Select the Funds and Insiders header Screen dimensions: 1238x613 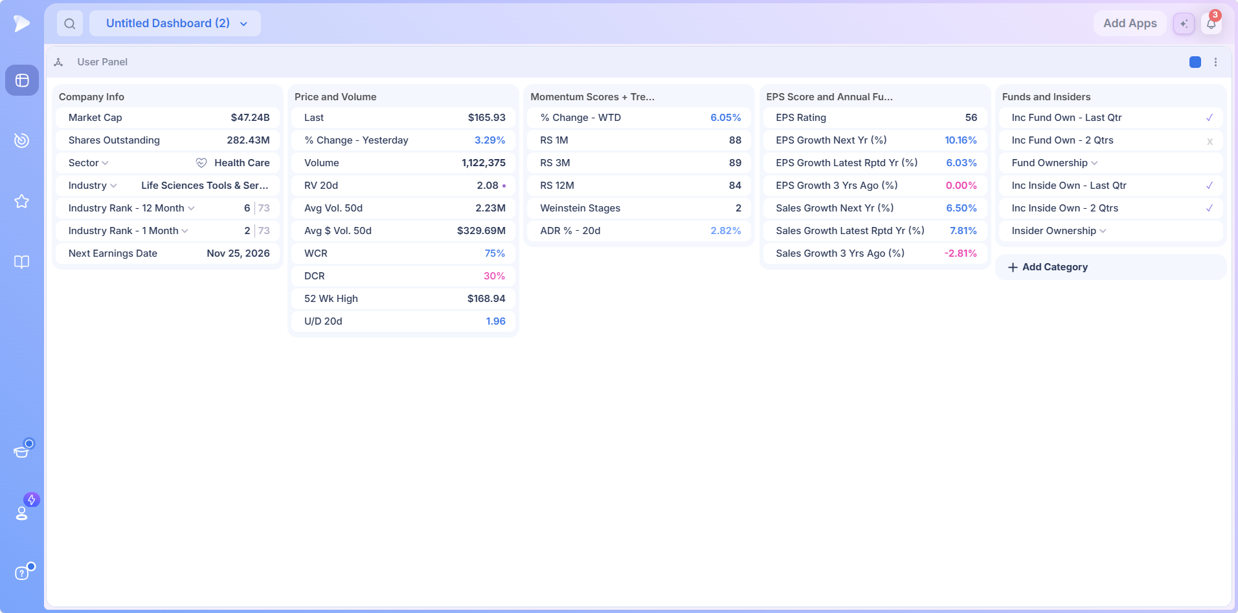pyautogui.click(x=1046, y=97)
